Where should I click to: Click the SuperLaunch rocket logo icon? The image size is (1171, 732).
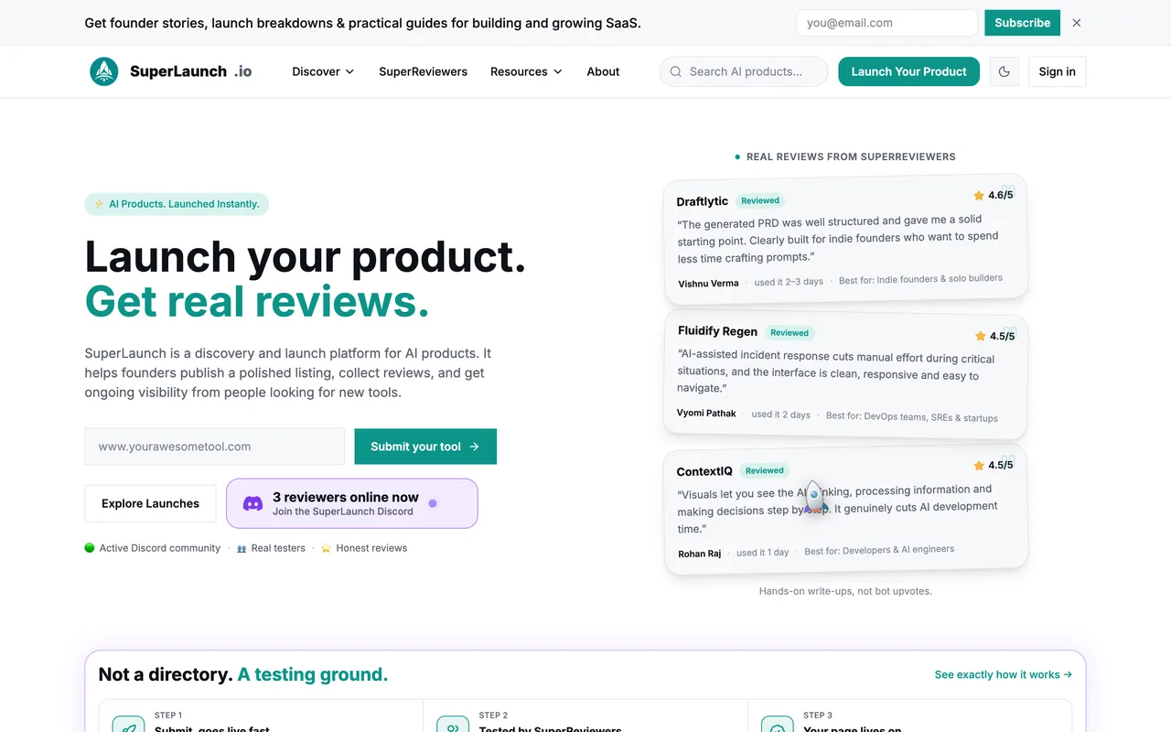click(x=104, y=71)
